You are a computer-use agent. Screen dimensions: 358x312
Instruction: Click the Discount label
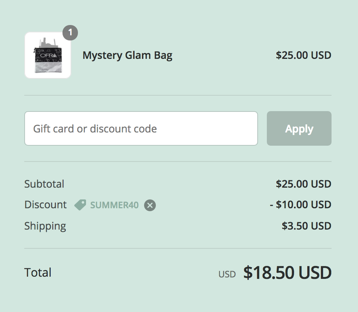46,205
